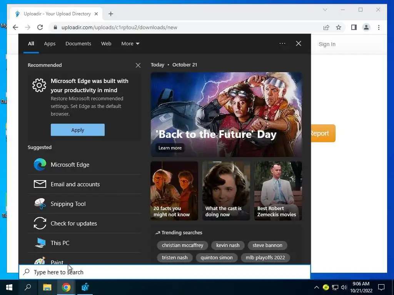Open Chrome three-dot menu
This screenshot has width=394, height=295.
tap(379, 27)
